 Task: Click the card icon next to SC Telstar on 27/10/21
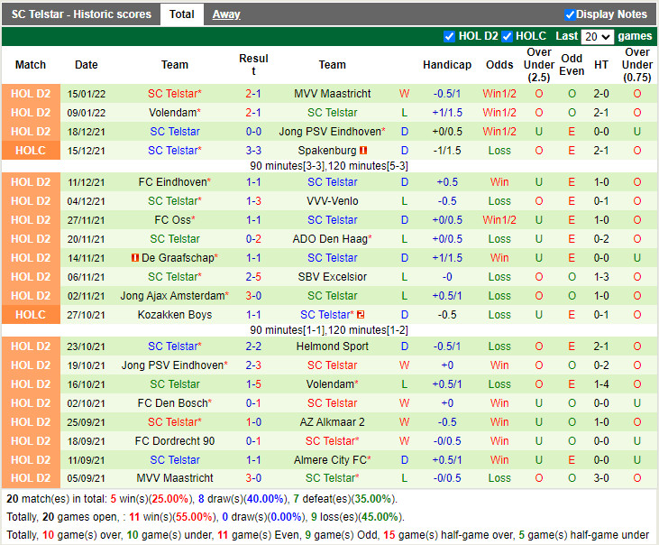click(361, 315)
